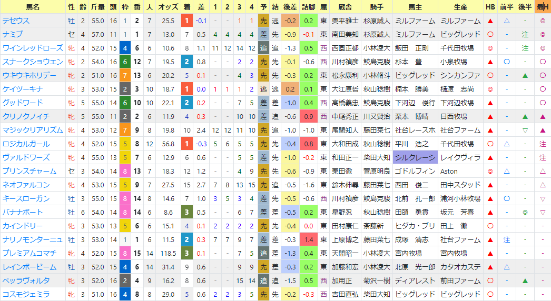
Task: Select trainer name 鈴木伸尋
Action: click(x=345, y=185)
